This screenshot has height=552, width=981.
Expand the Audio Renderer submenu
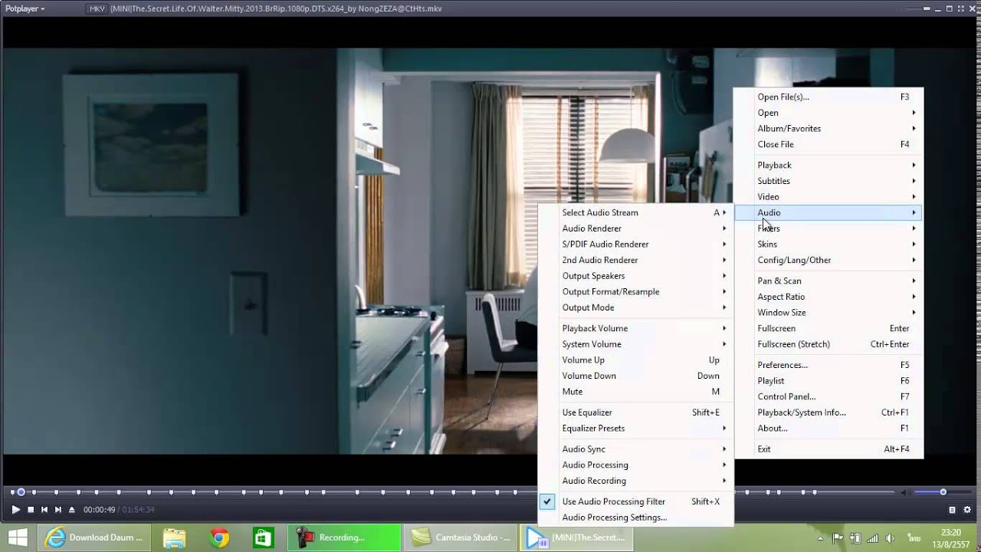tap(635, 228)
